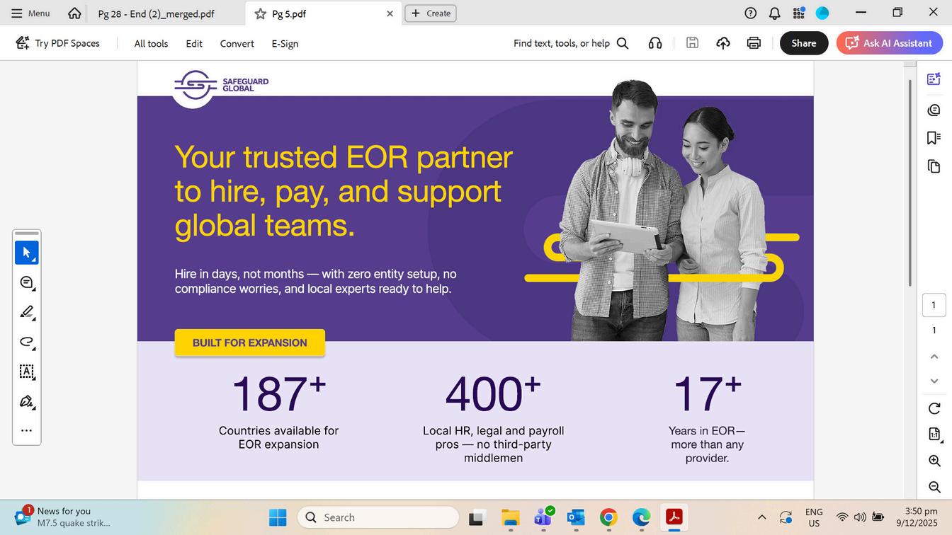The width and height of the screenshot is (952, 535).
Task: Open the comments panel icon in right sidebar
Action: click(934, 110)
